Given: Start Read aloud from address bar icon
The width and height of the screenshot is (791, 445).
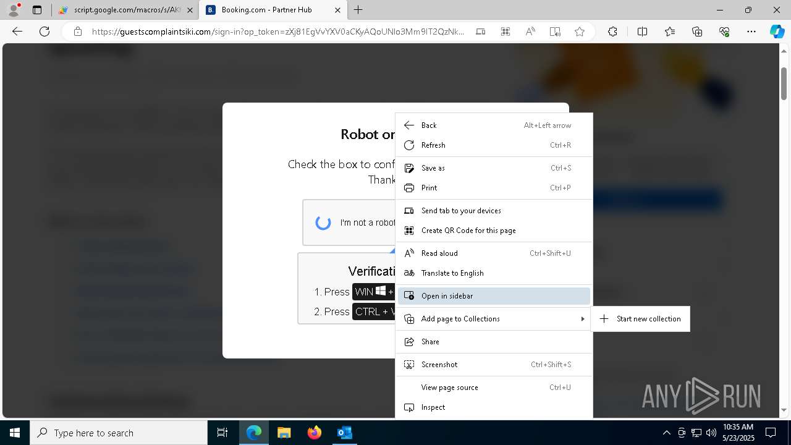Looking at the screenshot, I should 530,32.
